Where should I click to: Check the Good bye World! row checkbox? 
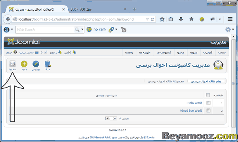click(208, 110)
